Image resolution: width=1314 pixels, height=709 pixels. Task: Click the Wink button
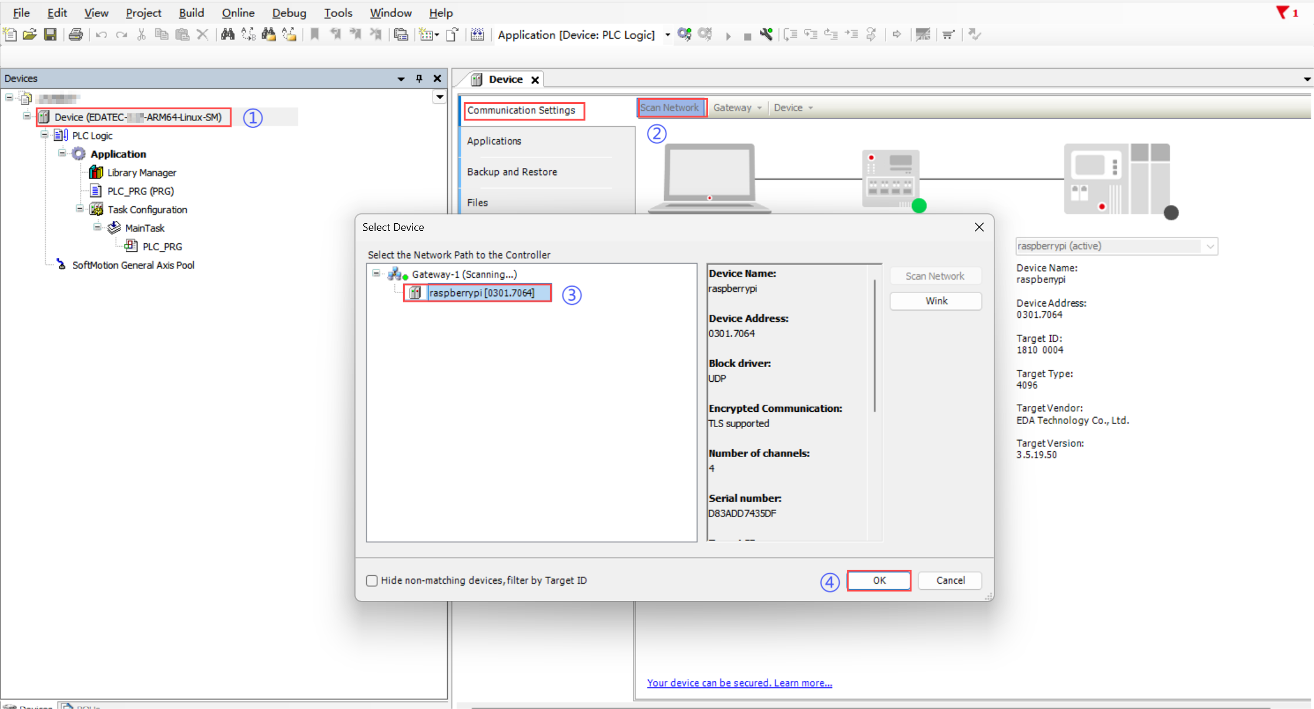(936, 301)
